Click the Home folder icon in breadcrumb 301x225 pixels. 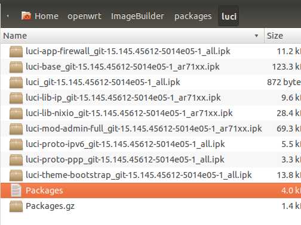coord(26,16)
